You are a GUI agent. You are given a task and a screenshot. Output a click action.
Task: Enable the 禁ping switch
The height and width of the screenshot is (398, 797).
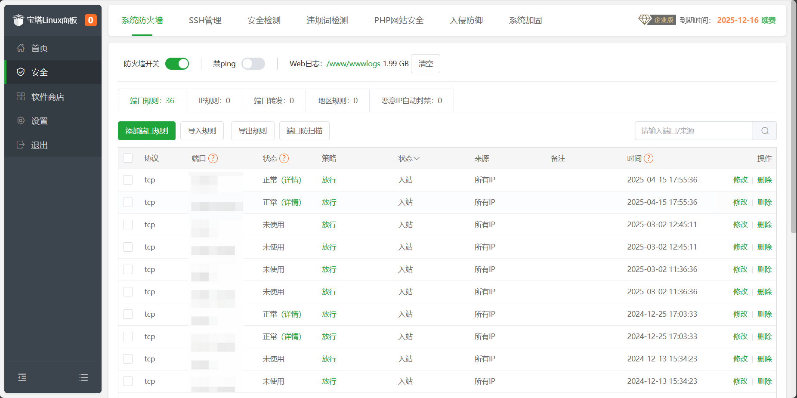253,64
